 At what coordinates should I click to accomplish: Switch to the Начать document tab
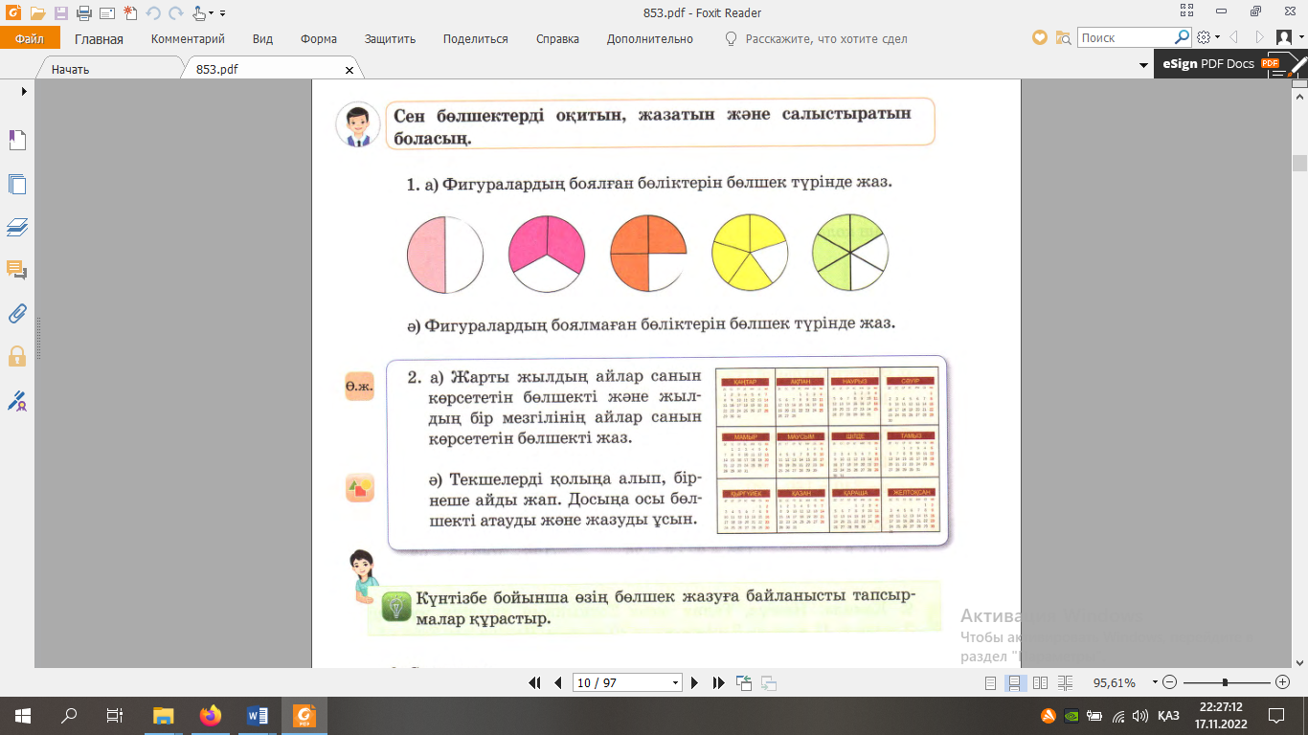pos(110,69)
